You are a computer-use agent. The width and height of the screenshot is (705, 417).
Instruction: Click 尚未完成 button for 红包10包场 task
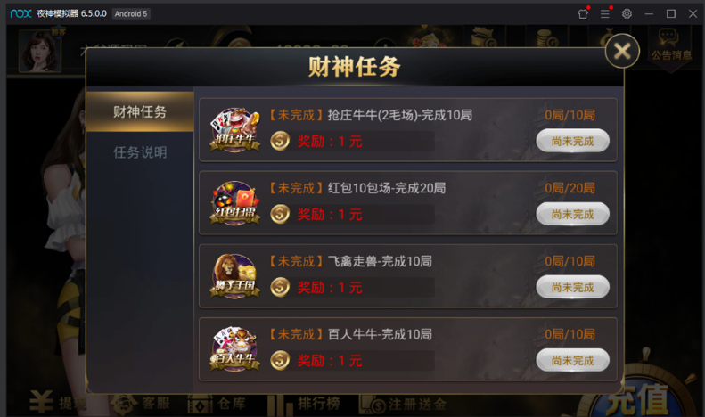coord(572,215)
